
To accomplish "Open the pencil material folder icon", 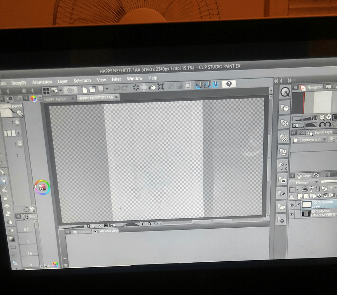I will click(282, 194).
